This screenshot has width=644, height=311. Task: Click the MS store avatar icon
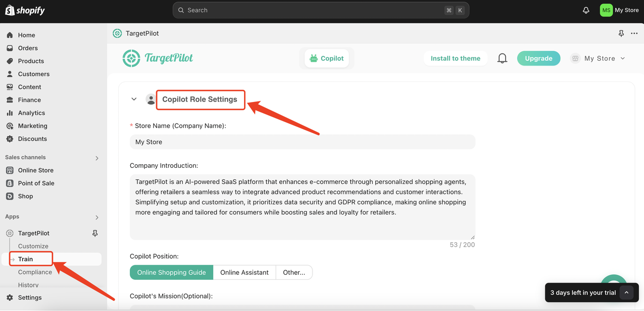pos(606,10)
